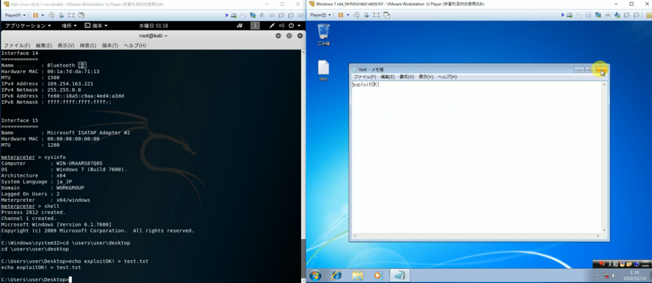Click the clock 水曜日 01:18 in the Kali top bar
Screen dimensions: 652x283
click(x=153, y=26)
